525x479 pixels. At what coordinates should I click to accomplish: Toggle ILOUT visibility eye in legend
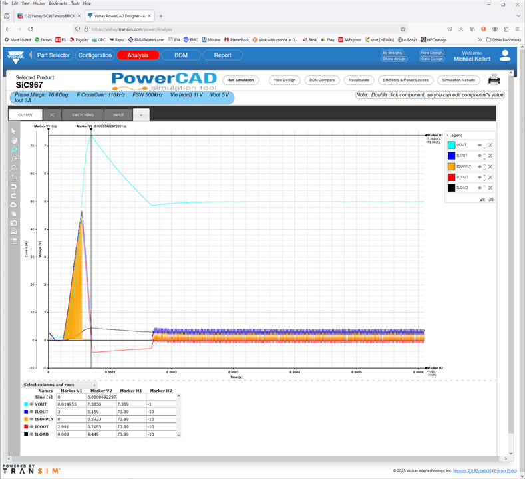(x=480, y=156)
